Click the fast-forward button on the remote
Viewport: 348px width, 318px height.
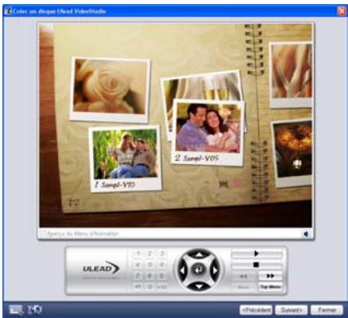(x=270, y=276)
